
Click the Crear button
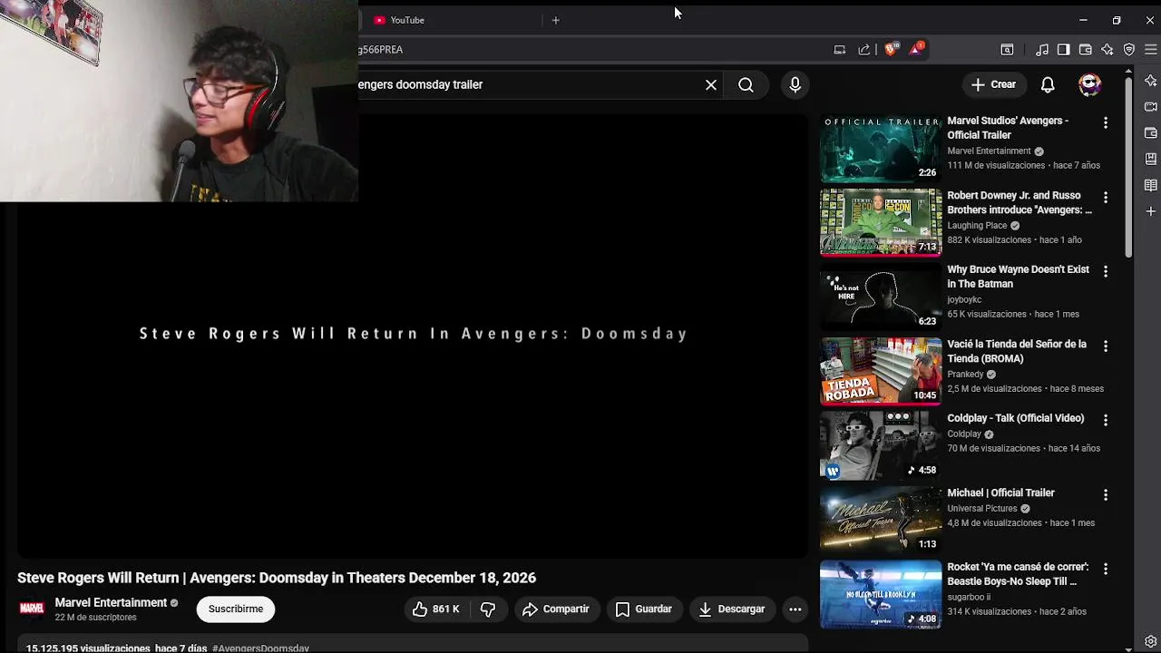992,84
